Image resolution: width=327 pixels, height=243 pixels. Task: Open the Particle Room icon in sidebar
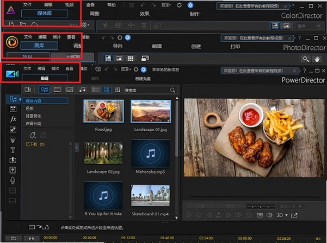(13, 140)
